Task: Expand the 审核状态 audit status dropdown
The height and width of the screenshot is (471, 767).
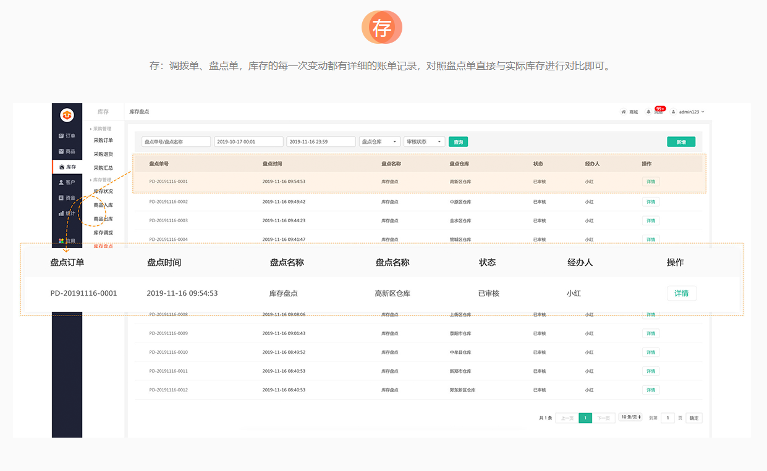Action: [424, 142]
